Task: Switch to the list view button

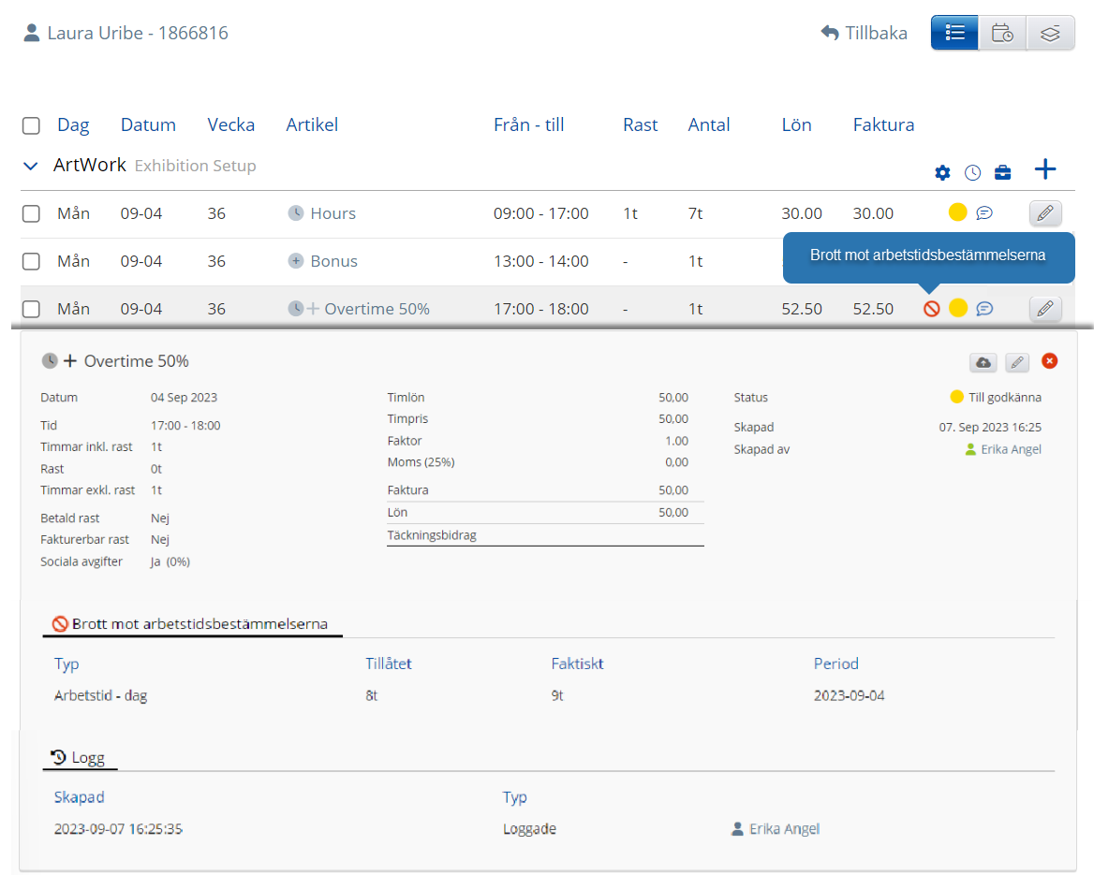Action: tap(954, 33)
